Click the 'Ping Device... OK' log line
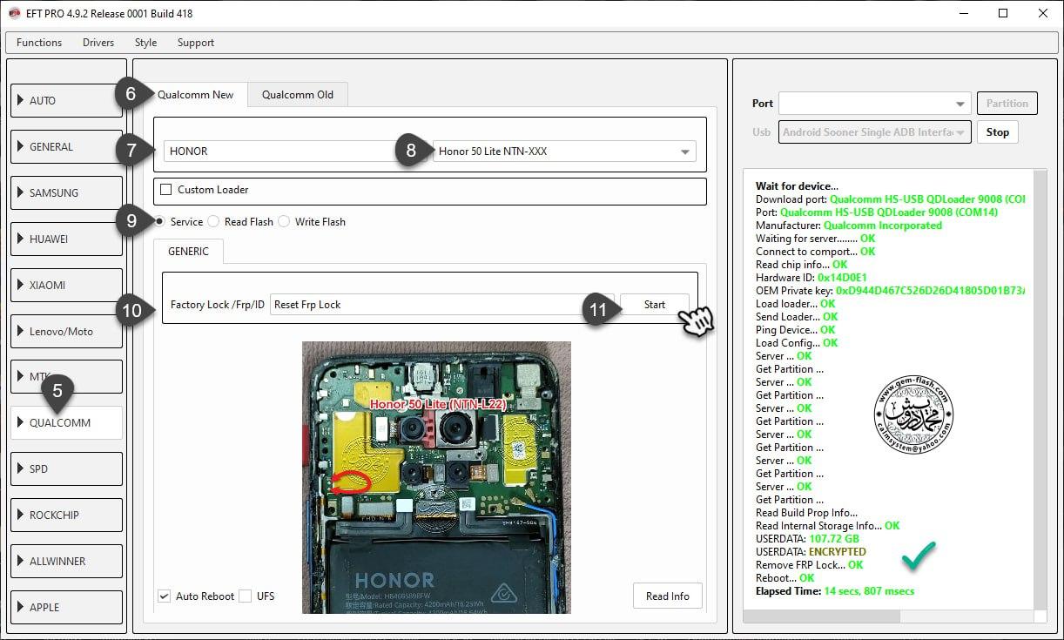 pos(795,329)
